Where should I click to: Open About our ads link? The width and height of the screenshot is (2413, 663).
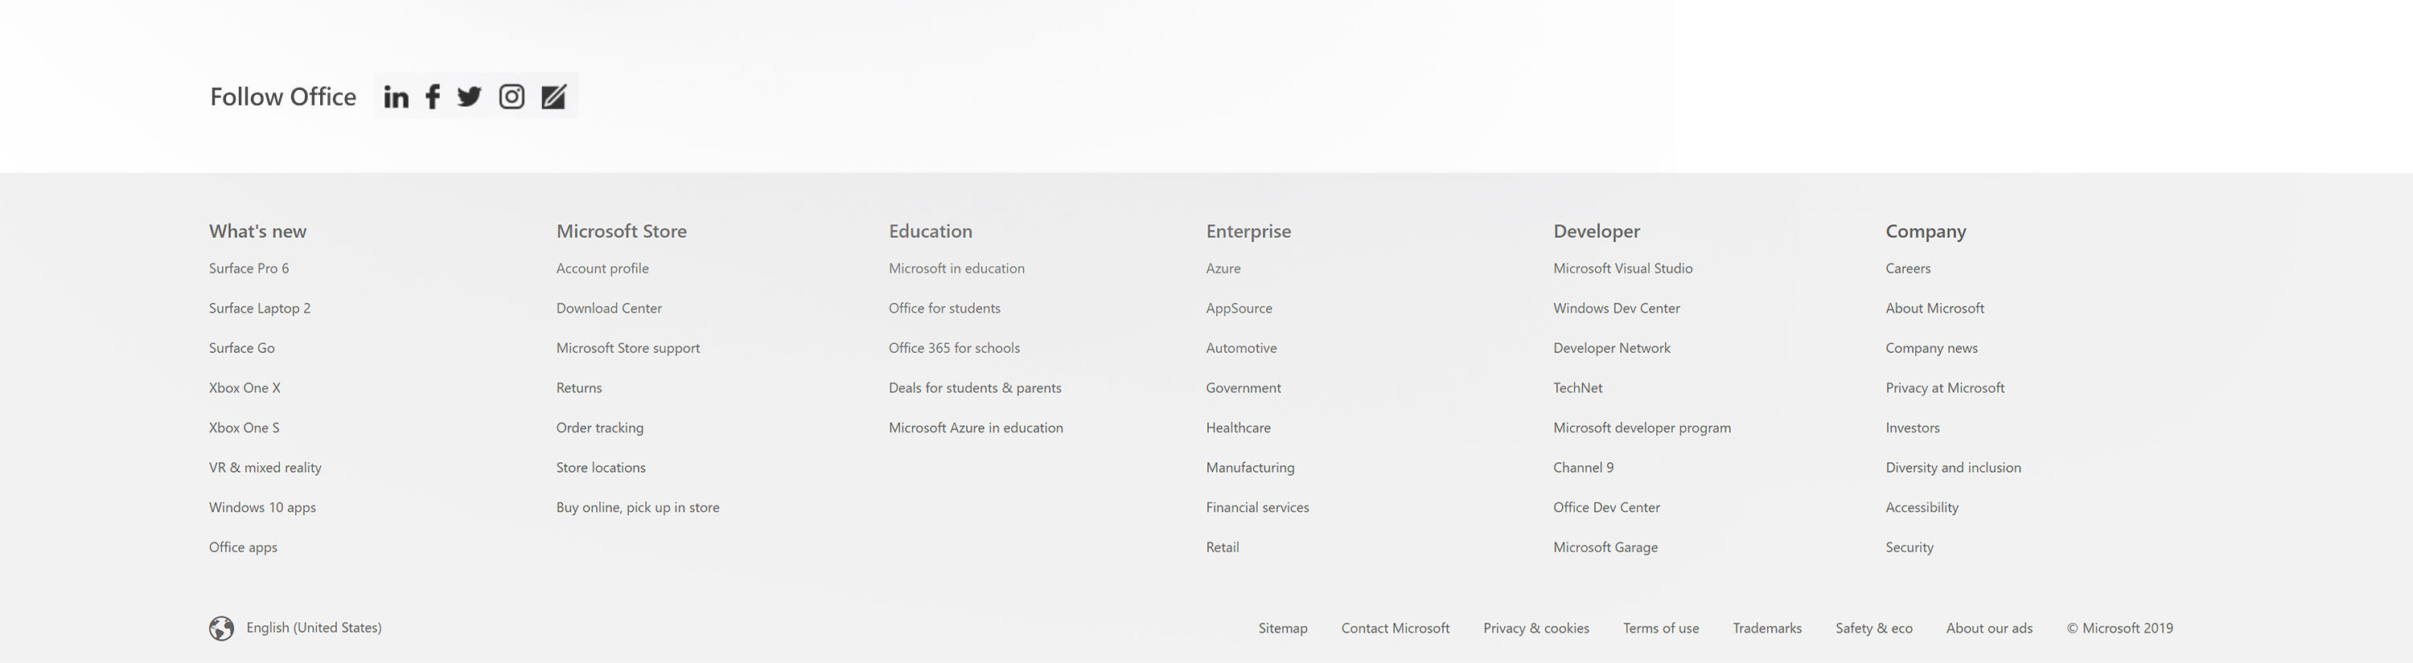pyautogui.click(x=1988, y=628)
